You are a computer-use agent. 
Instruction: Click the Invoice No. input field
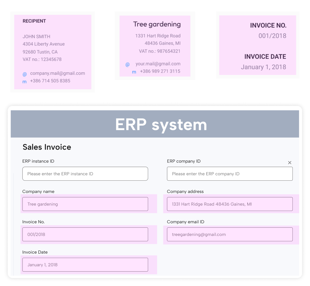[x=85, y=234]
